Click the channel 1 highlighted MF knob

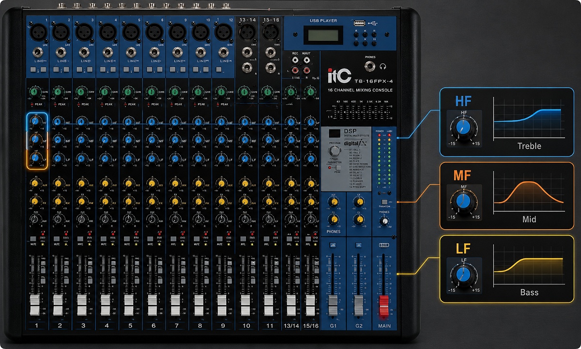36,140
